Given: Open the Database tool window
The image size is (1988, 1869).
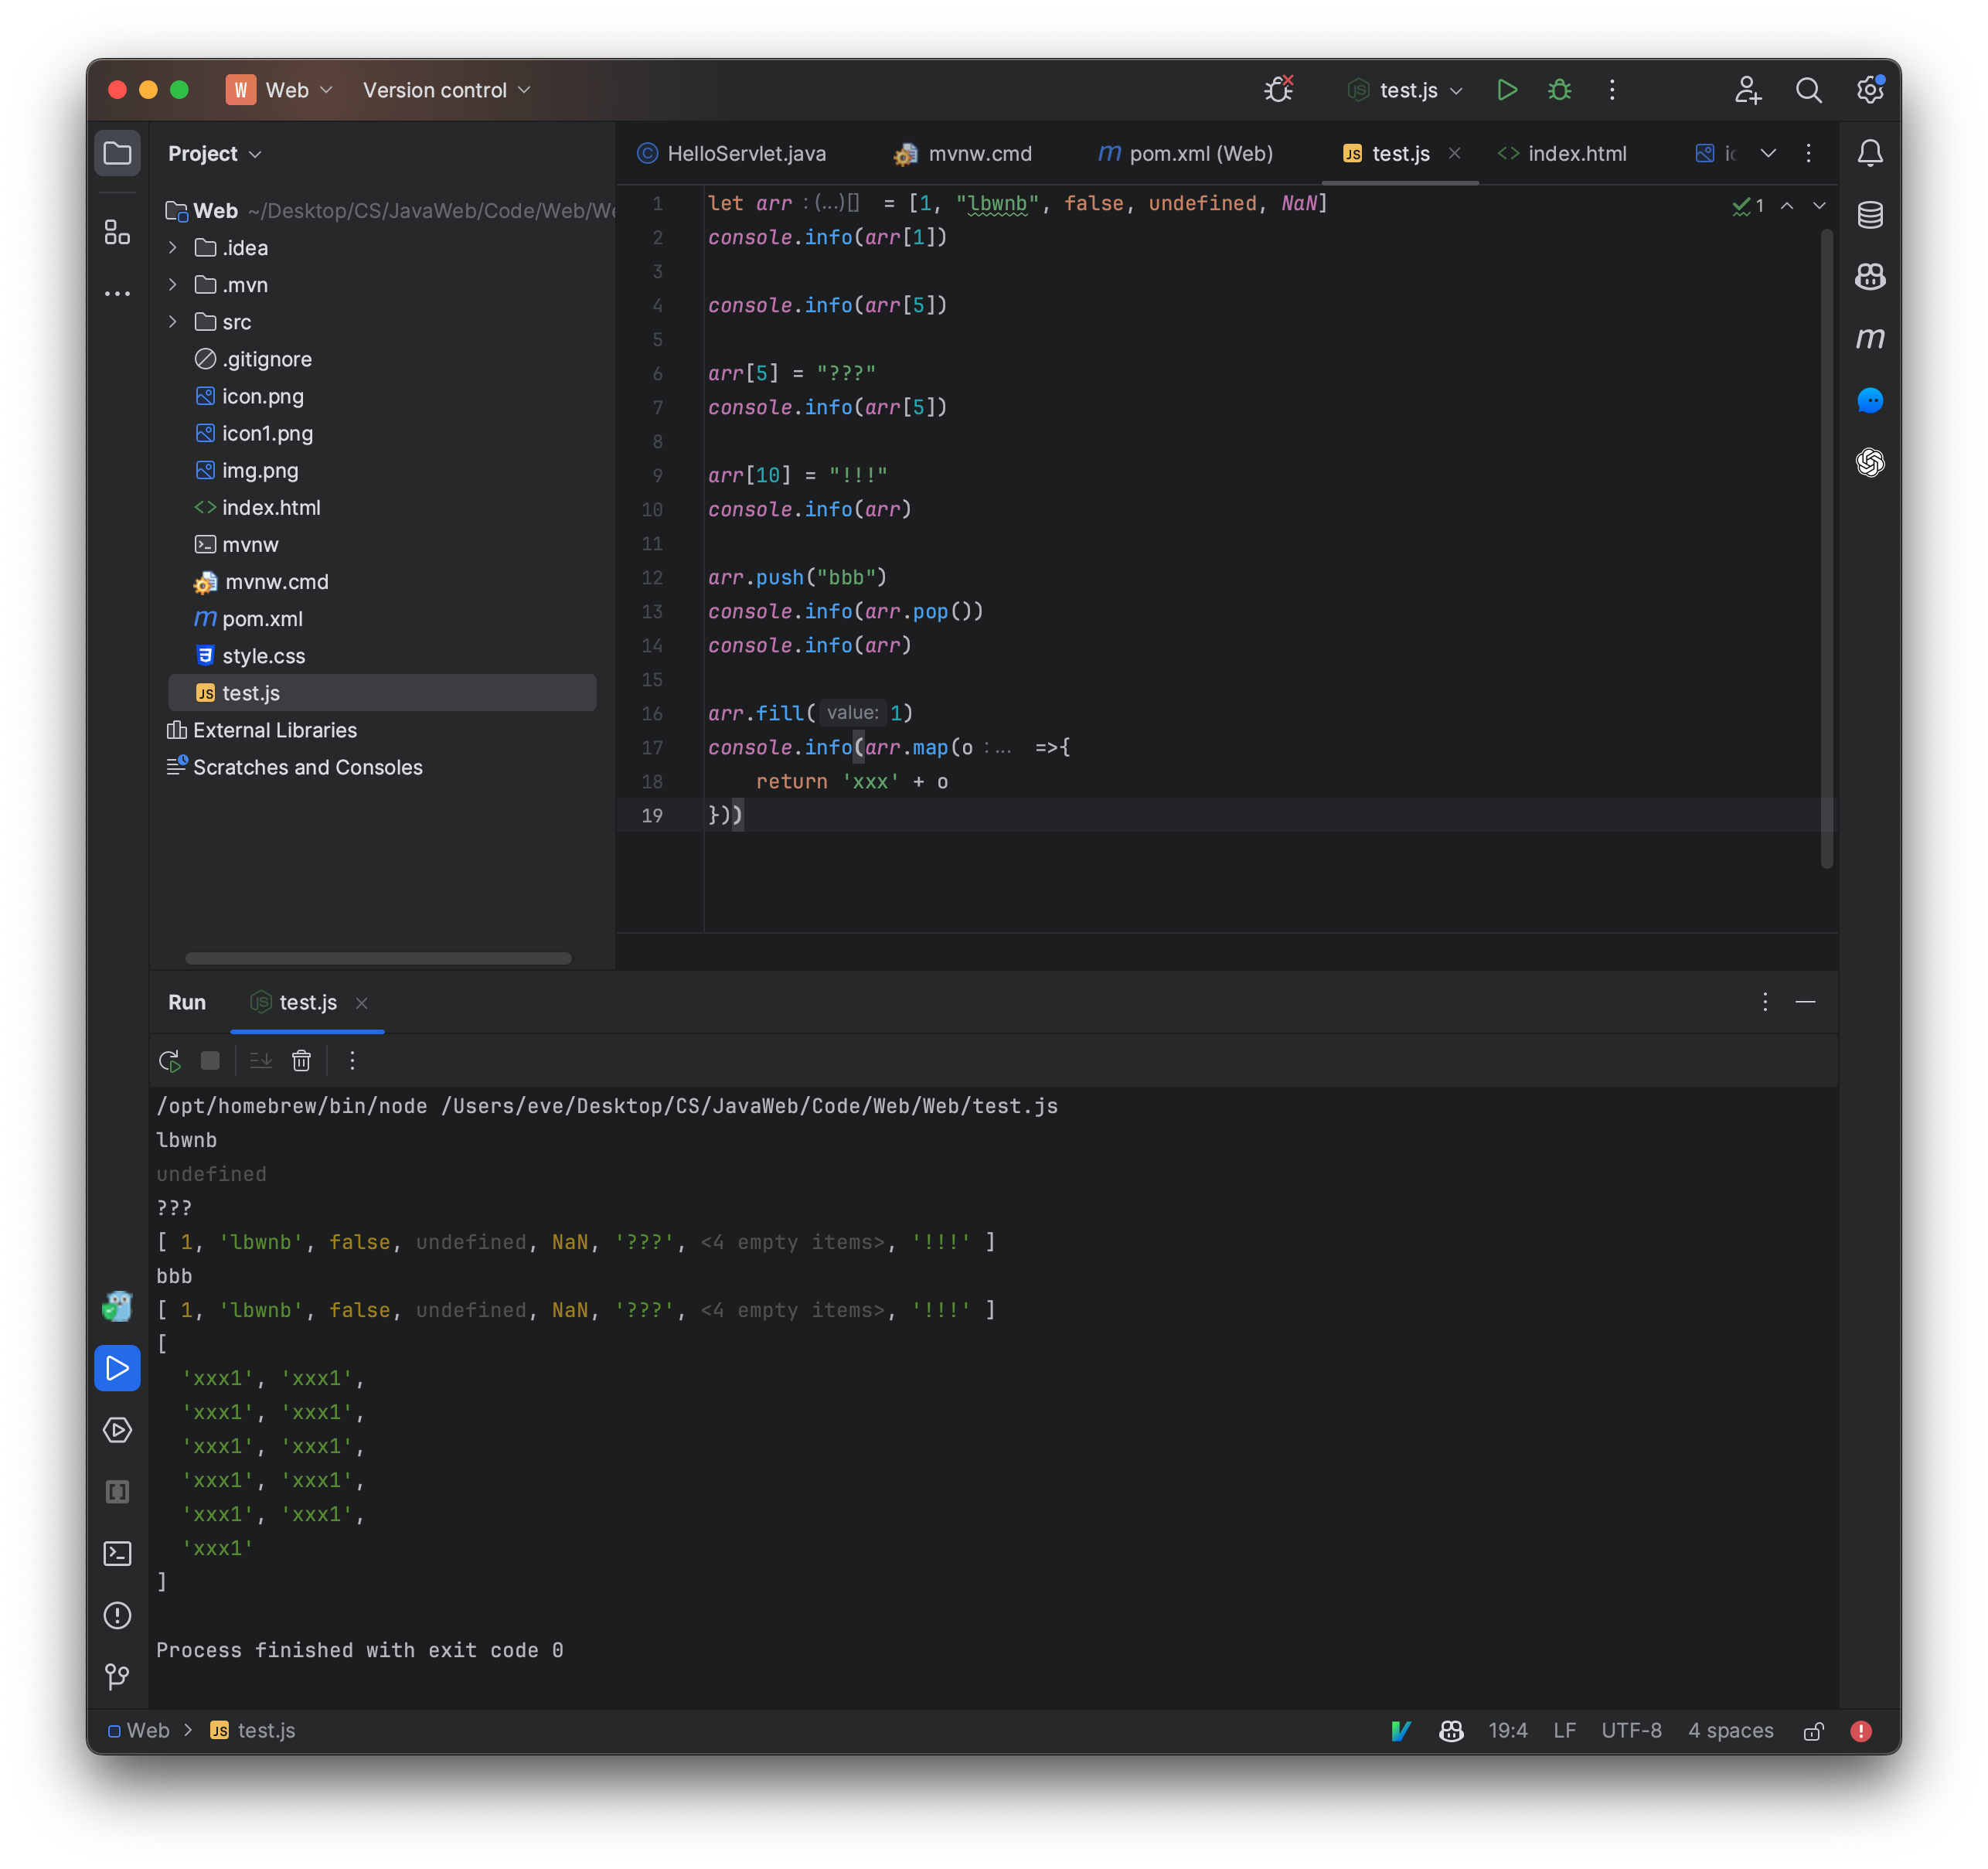Looking at the screenshot, I should pyautogui.click(x=1869, y=215).
